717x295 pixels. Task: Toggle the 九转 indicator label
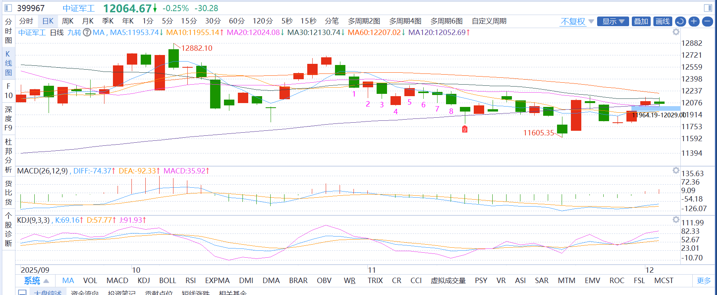click(74, 32)
